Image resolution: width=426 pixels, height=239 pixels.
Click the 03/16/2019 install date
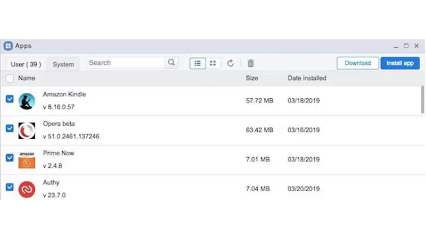click(304, 130)
